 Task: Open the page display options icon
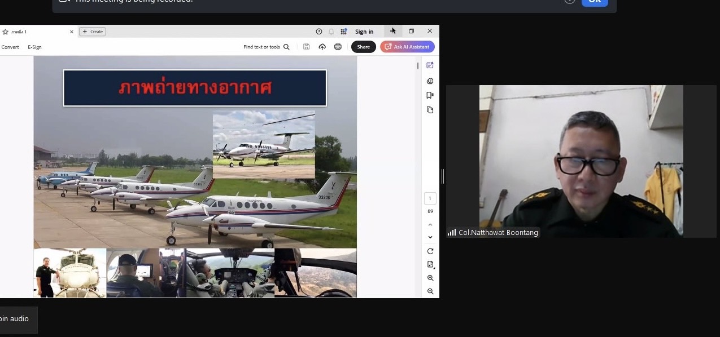tap(430, 264)
